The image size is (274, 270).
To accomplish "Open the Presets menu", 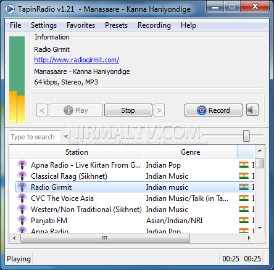I will tap(116, 25).
